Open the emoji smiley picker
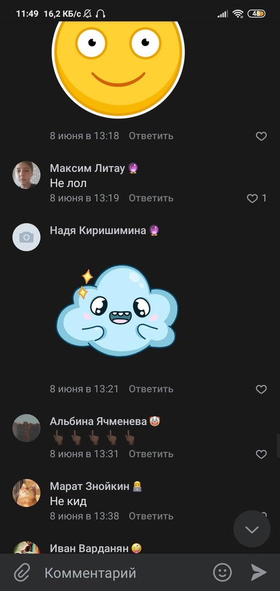 (x=223, y=572)
